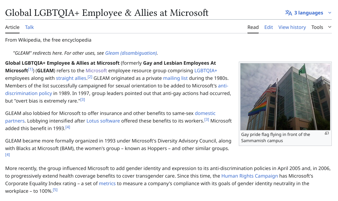Open the Tools dropdown menu
Screen dimensions: 338x201
[321, 27]
